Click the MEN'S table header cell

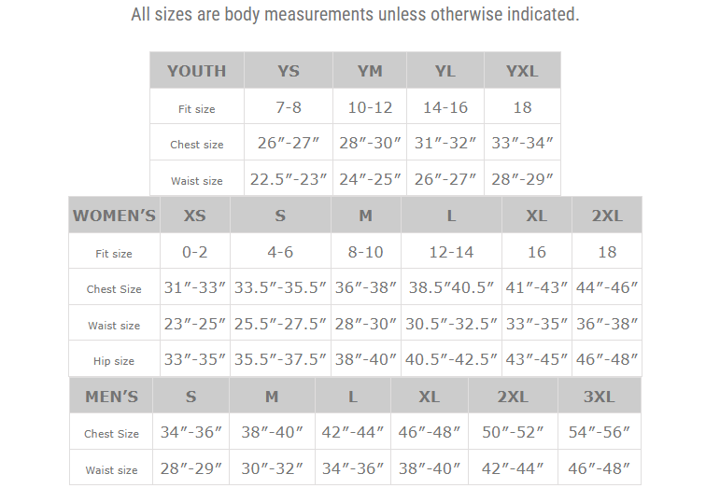point(111,397)
